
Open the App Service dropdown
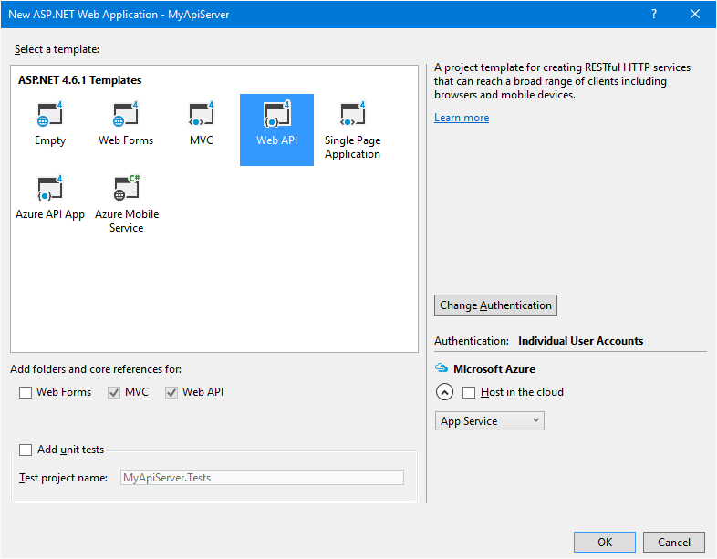click(489, 421)
